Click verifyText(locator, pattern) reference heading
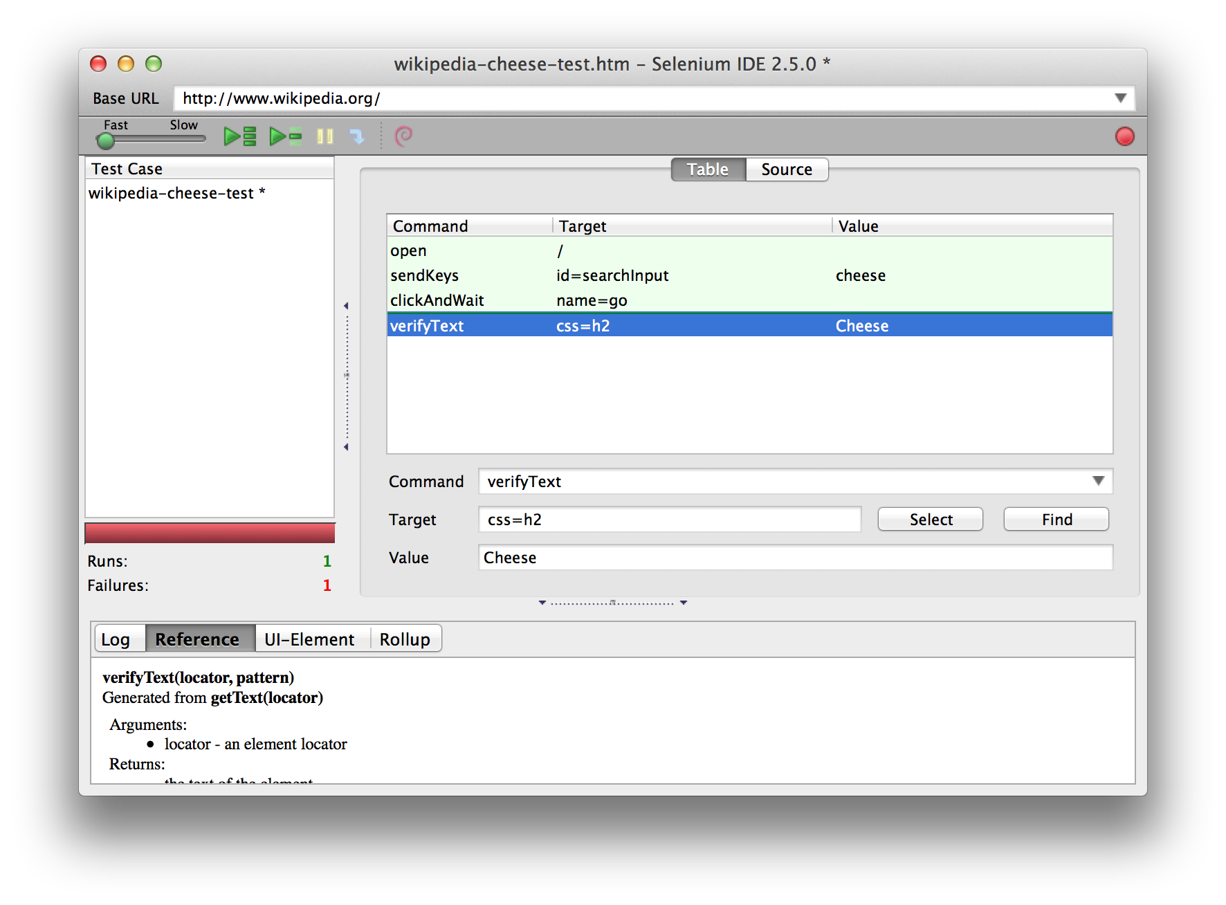 [199, 677]
